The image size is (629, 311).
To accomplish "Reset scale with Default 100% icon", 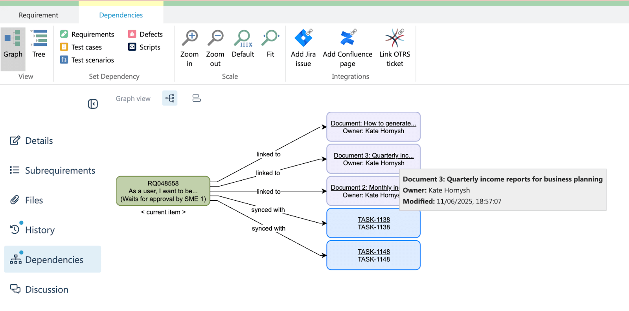I will pyautogui.click(x=243, y=38).
